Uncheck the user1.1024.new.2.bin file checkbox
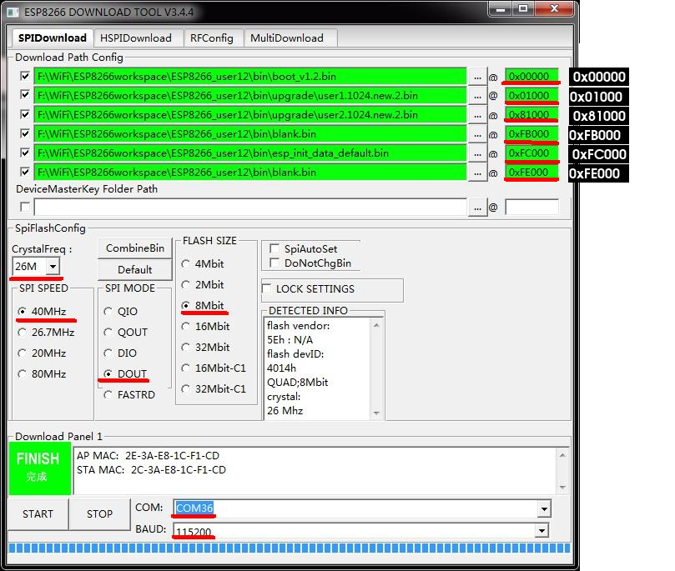Viewport: 675px width, 571px height. (x=25, y=94)
